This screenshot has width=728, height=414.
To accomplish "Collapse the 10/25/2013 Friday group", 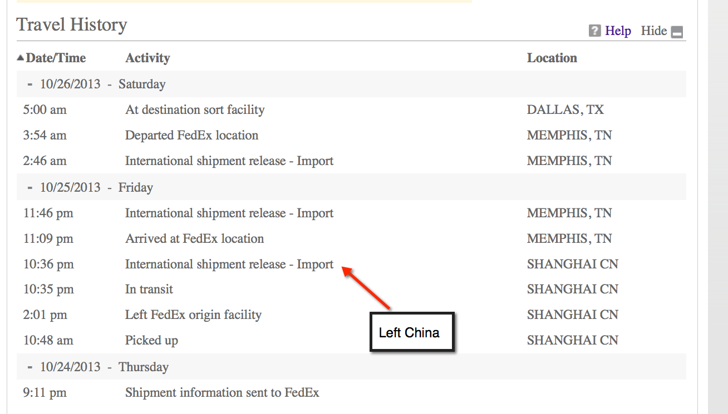I will tap(30, 188).
